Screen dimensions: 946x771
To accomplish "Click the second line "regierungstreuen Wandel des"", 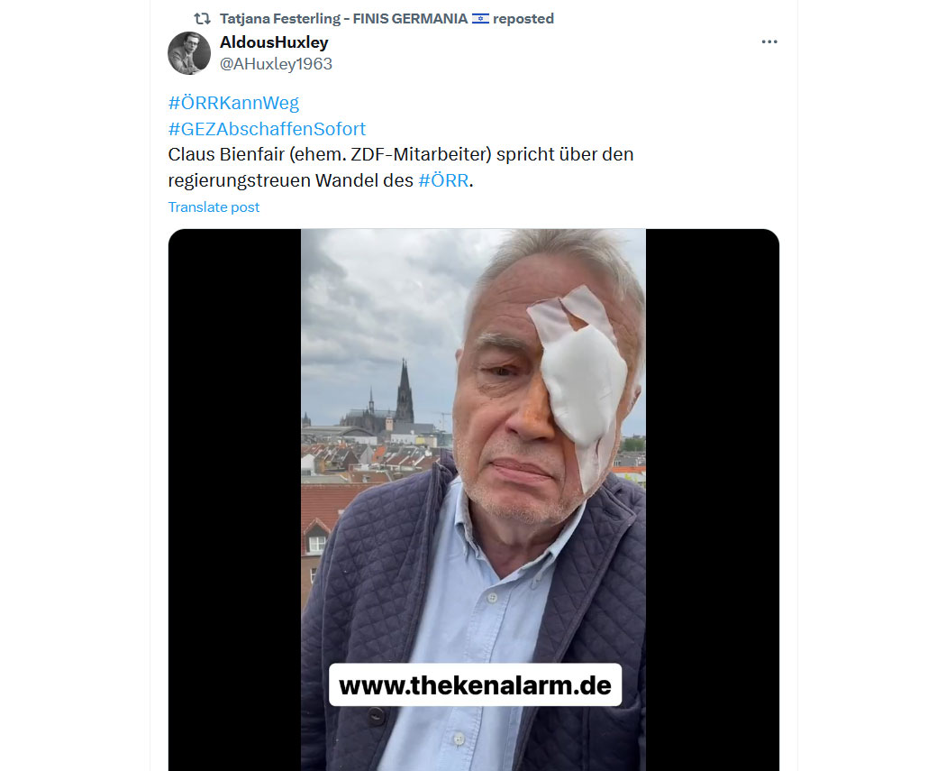I will (290, 180).
